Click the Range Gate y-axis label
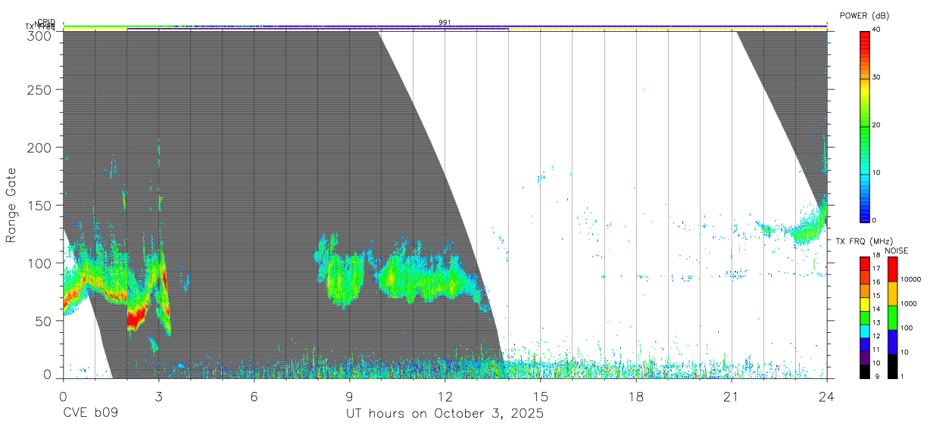The image size is (930, 429). pyautogui.click(x=11, y=205)
